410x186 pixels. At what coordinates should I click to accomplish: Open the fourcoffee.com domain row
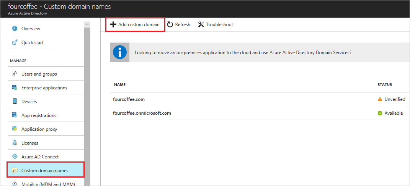click(x=260, y=99)
